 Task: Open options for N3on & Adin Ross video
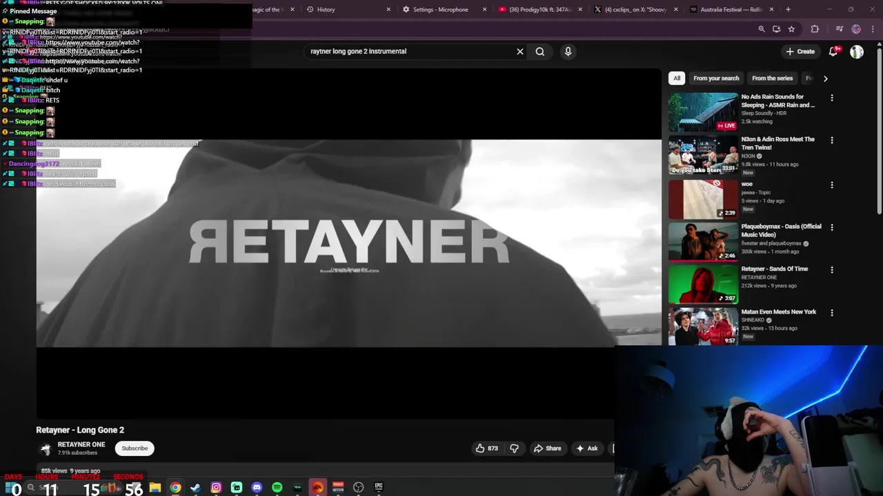coord(832,140)
